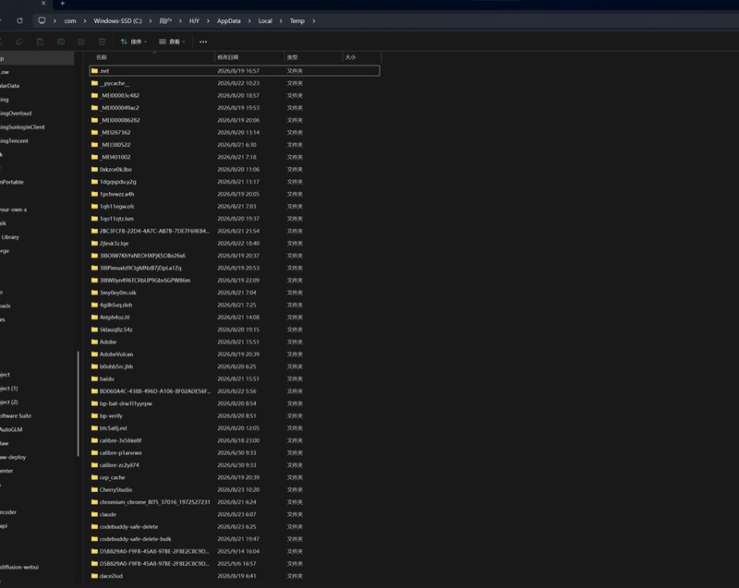Click the navigation pane vertical scrollbar
The height and width of the screenshot is (588, 739).
coord(78,404)
